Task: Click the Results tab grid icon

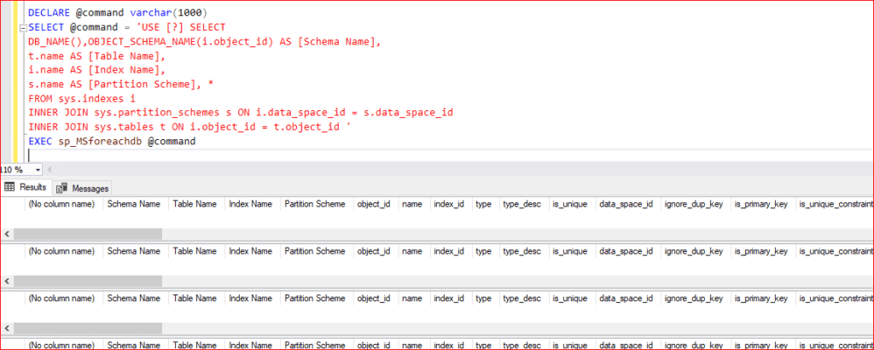Action: [x=10, y=187]
